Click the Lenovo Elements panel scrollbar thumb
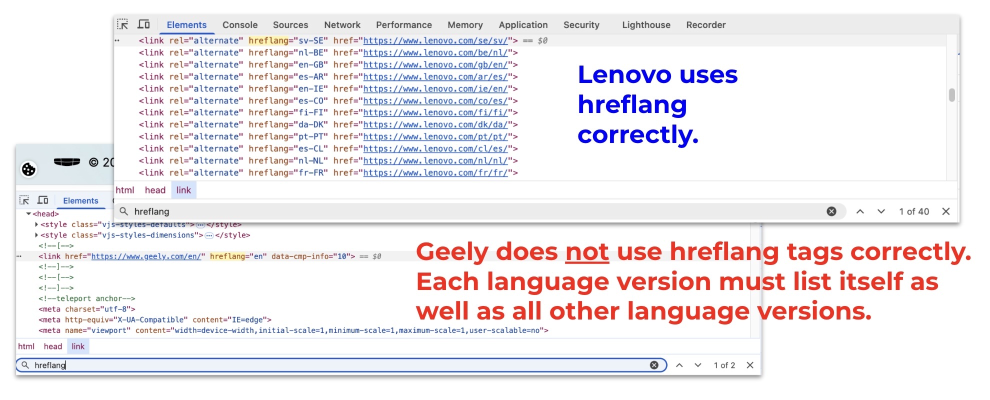990x400 pixels. [952, 94]
